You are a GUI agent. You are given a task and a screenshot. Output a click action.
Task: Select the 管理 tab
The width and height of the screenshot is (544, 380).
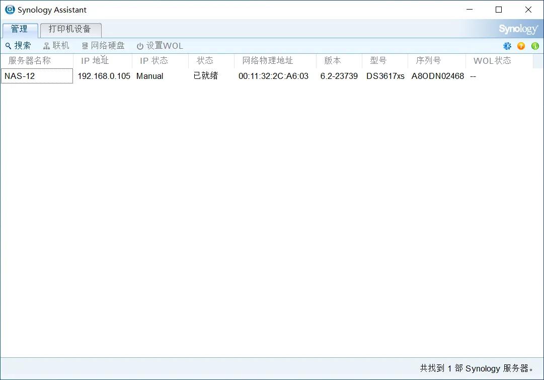[x=20, y=29]
